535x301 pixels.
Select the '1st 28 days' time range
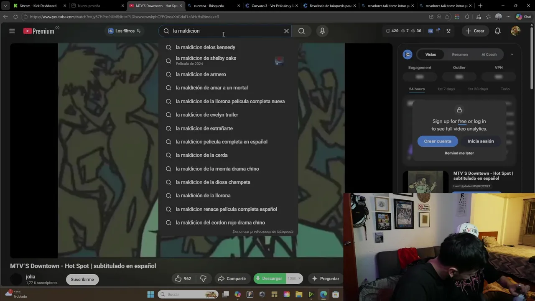click(478, 89)
